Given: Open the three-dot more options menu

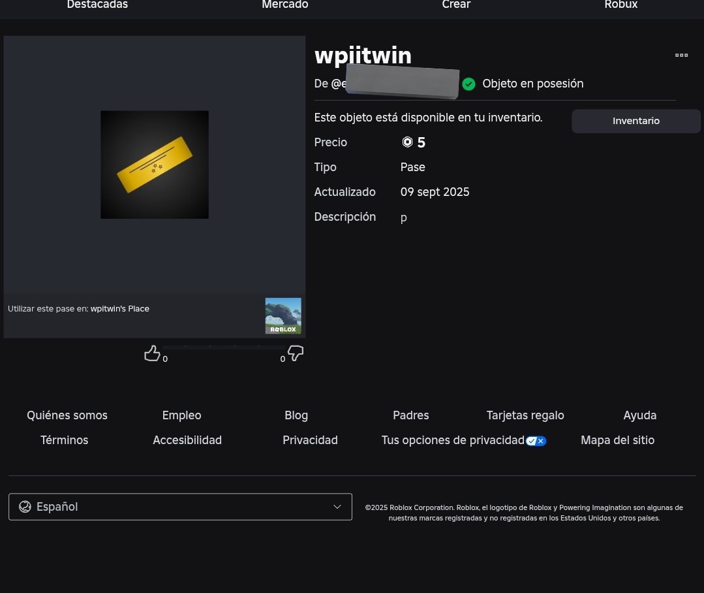Looking at the screenshot, I should pyautogui.click(x=681, y=56).
